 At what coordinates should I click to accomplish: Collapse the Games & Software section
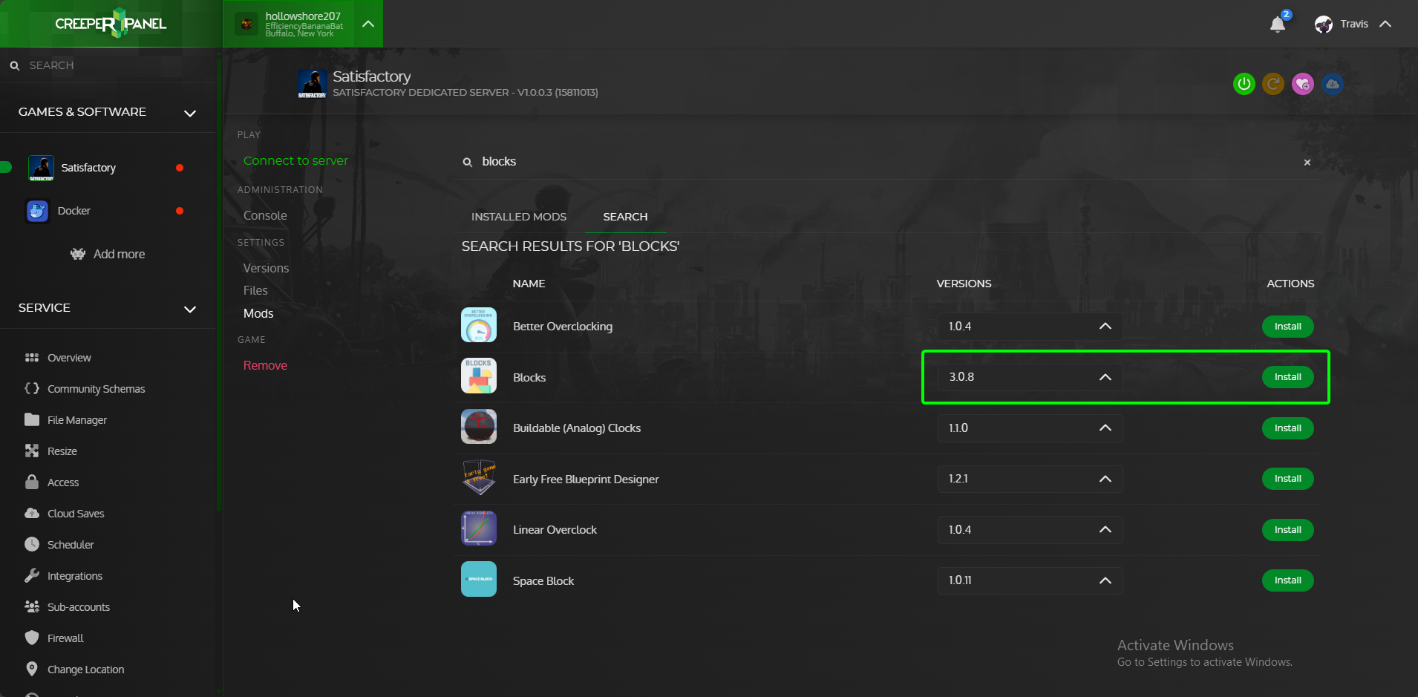click(x=190, y=113)
